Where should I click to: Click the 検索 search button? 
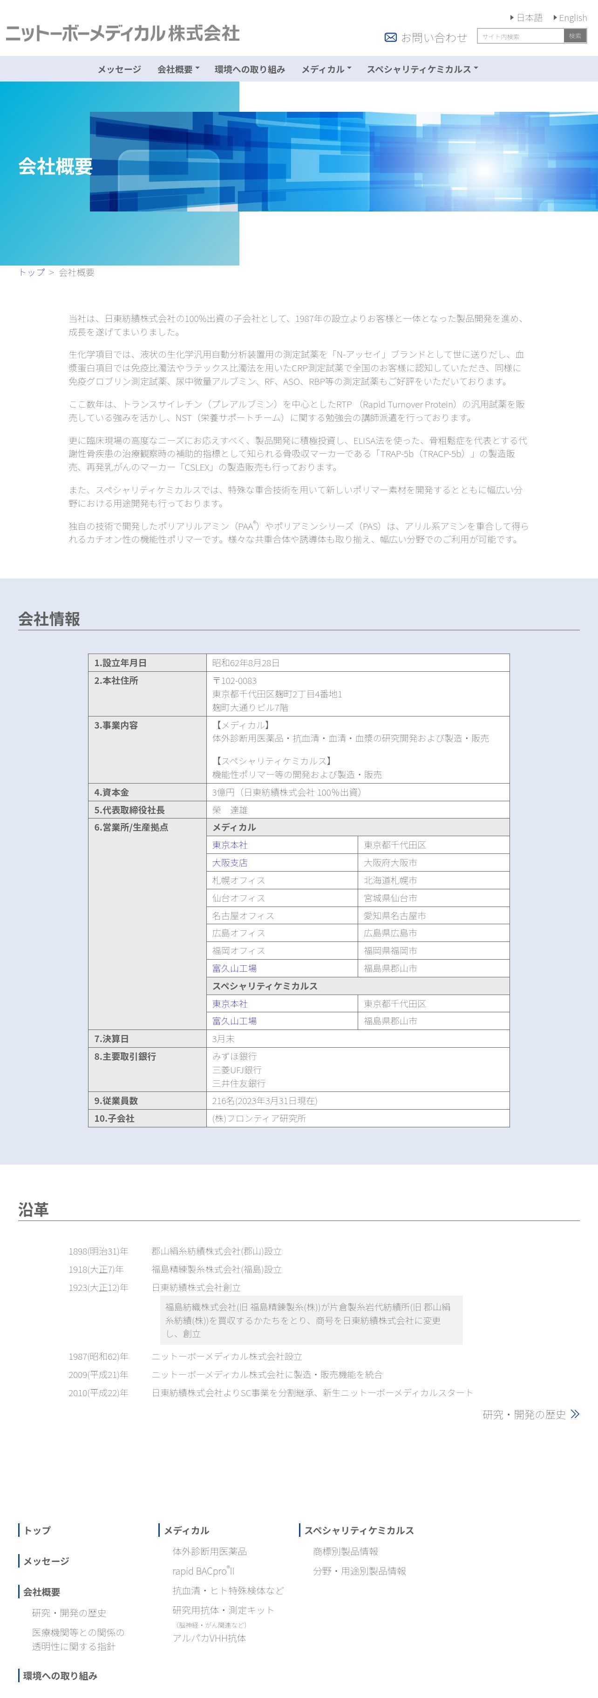coord(576,36)
